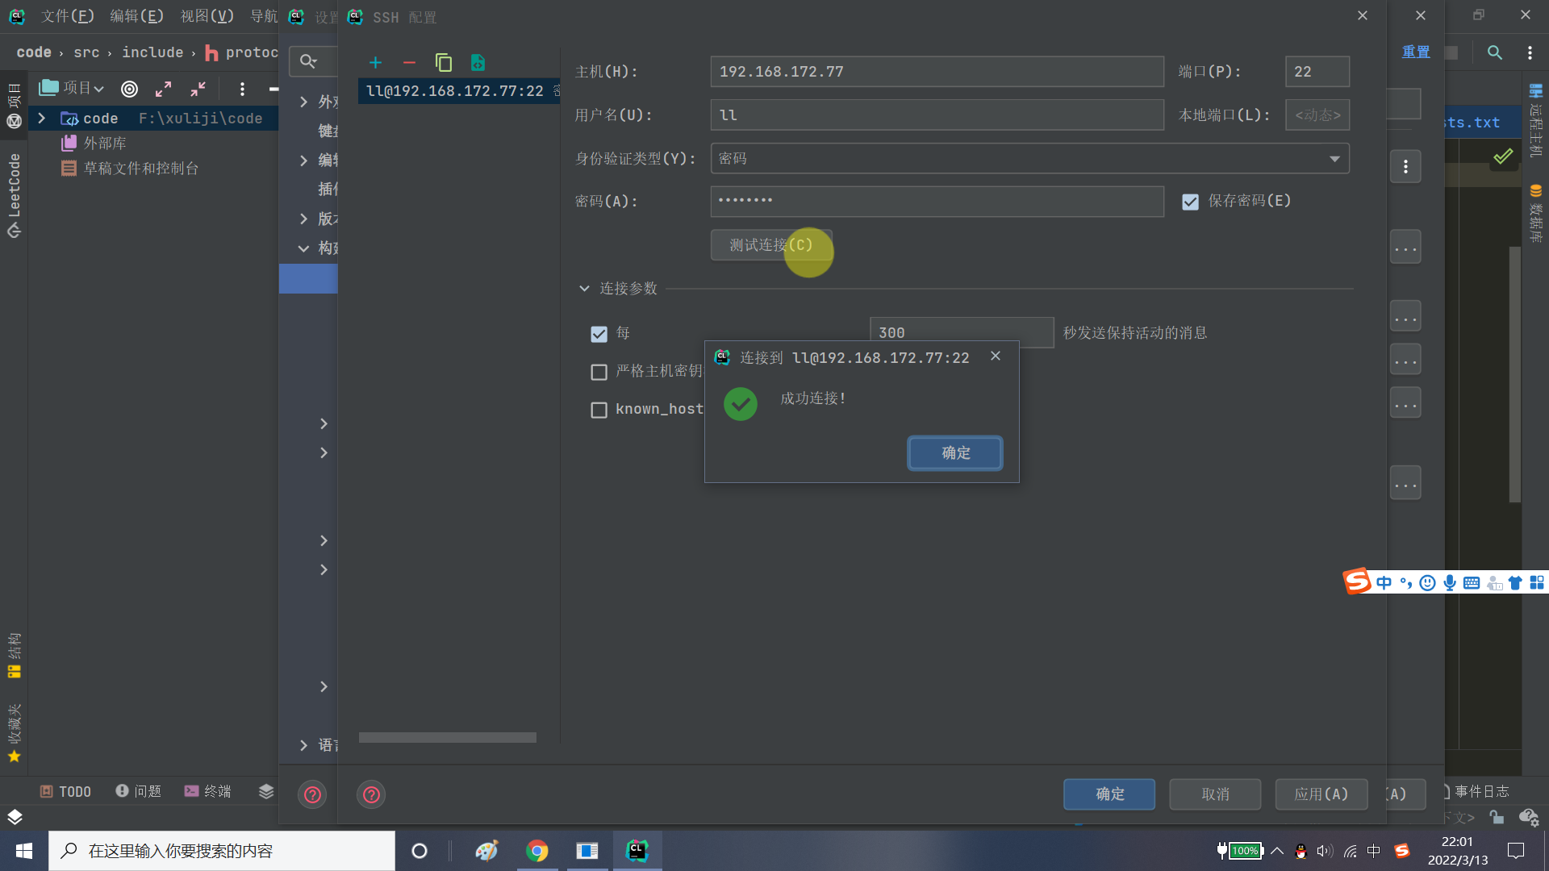This screenshot has height=871, width=1549.
Task: Add a new SSH configuration
Action: click(376, 62)
